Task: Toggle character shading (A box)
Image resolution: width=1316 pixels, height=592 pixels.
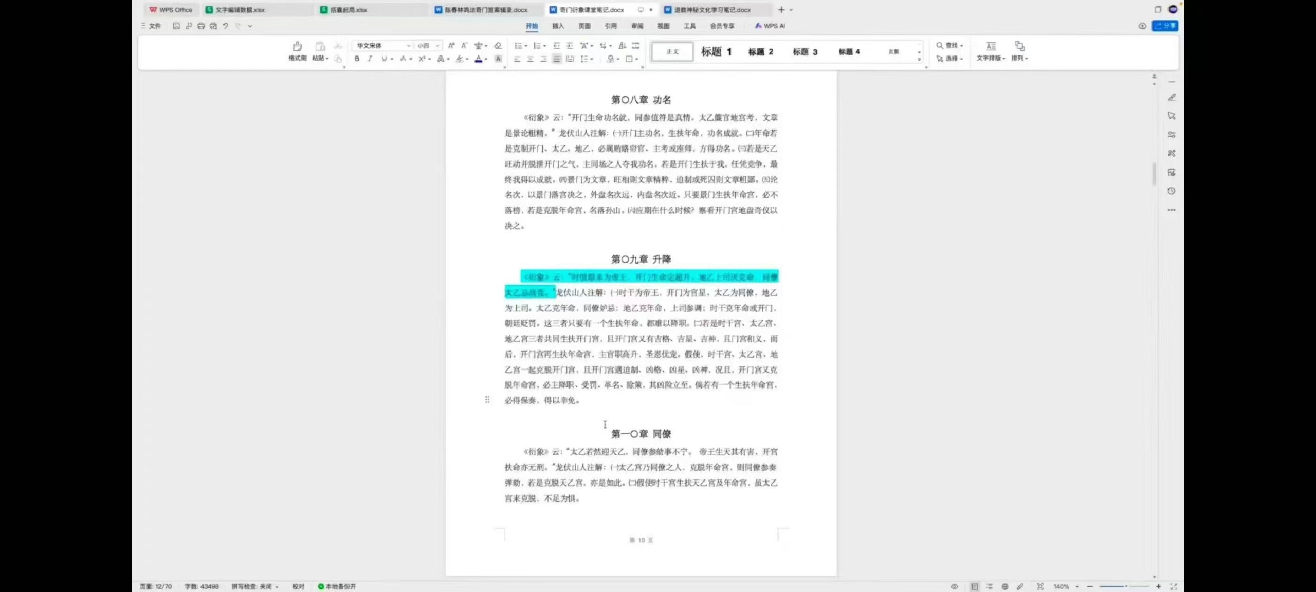Action: [498, 59]
